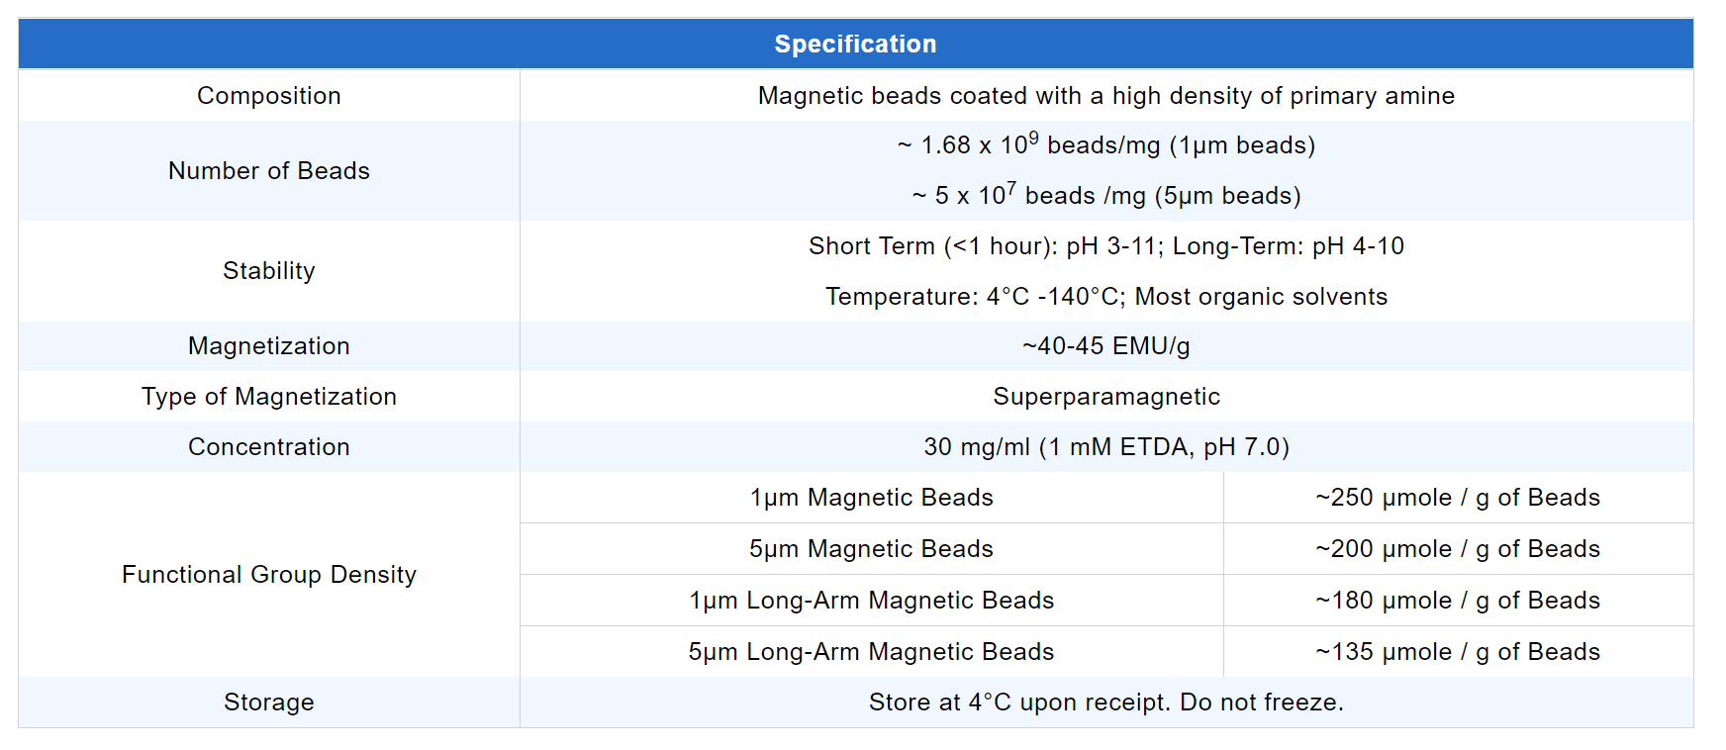The width and height of the screenshot is (1726, 750).
Task: Click the Magnetization row label
Action: [268, 346]
